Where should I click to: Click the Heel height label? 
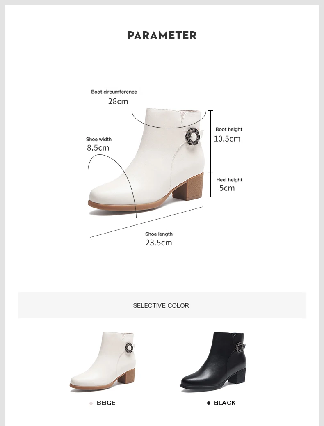click(x=229, y=180)
